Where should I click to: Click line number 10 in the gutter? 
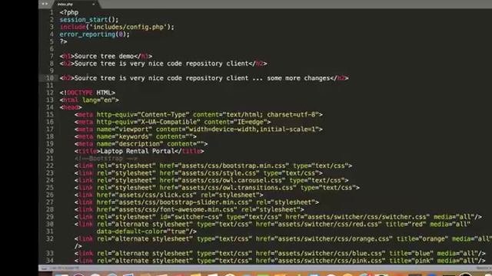coord(50,78)
